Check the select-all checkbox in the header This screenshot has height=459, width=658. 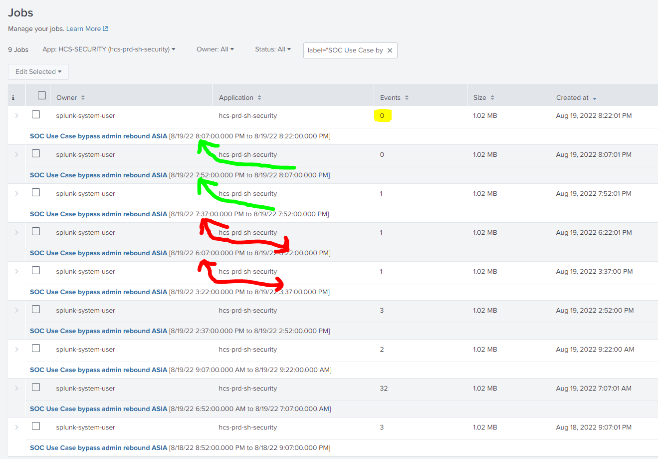point(41,95)
